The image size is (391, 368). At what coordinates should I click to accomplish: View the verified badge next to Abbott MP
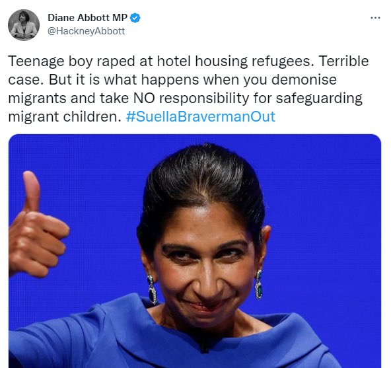click(135, 18)
